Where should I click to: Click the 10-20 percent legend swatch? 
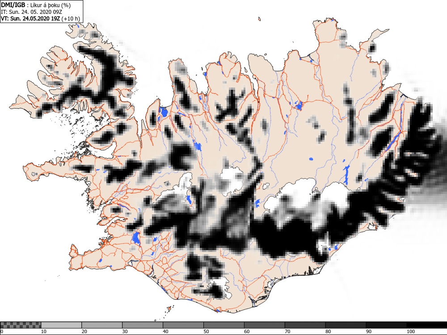click(61, 325)
